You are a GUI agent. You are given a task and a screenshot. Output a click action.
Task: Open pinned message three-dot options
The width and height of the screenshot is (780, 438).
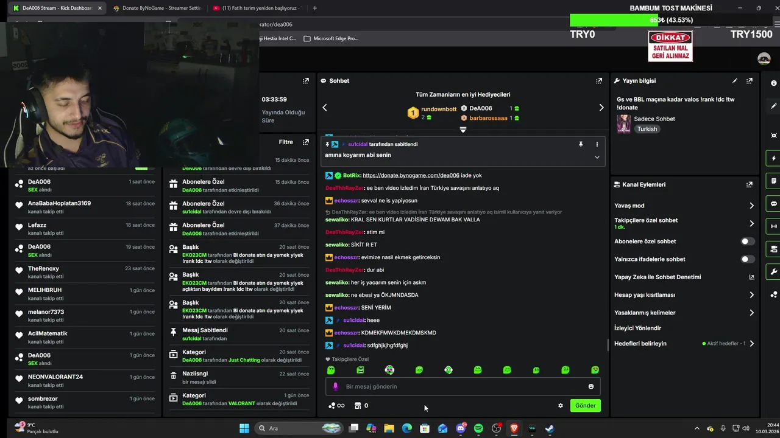597,144
